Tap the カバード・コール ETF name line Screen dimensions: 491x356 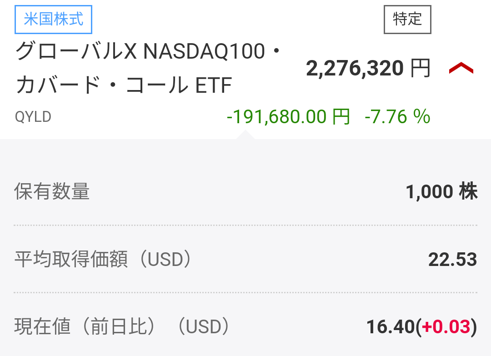tap(124, 85)
